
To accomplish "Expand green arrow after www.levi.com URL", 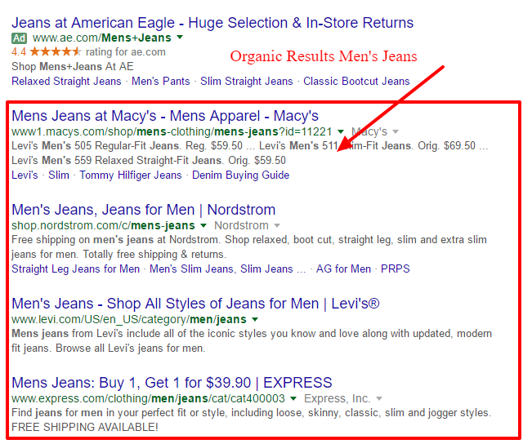I will click(x=255, y=319).
